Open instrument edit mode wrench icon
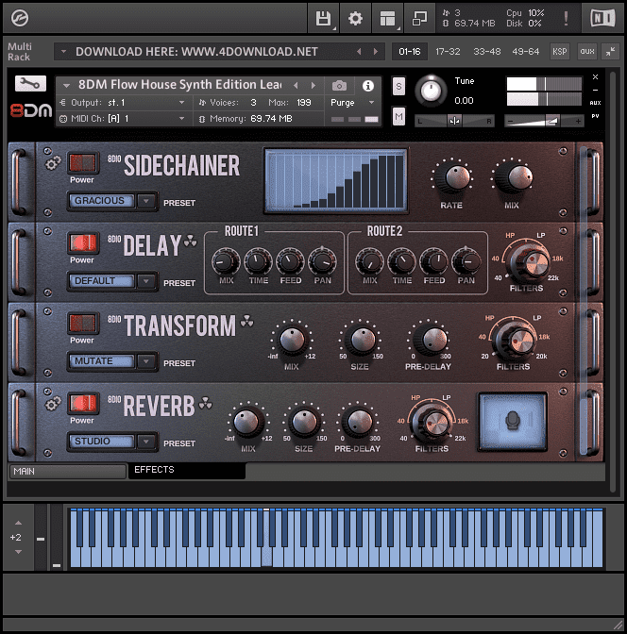 point(31,84)
